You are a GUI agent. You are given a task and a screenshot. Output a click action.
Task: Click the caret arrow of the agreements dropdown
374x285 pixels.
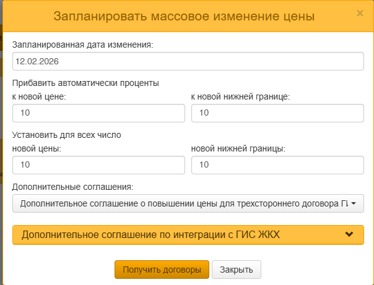pos(353,203)
